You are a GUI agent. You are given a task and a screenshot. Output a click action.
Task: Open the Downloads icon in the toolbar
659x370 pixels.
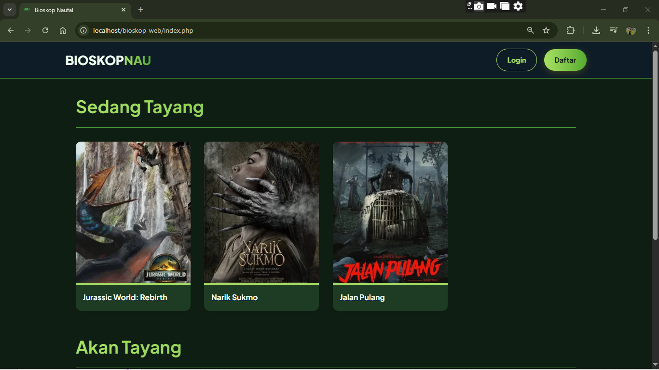coord(596,30)
